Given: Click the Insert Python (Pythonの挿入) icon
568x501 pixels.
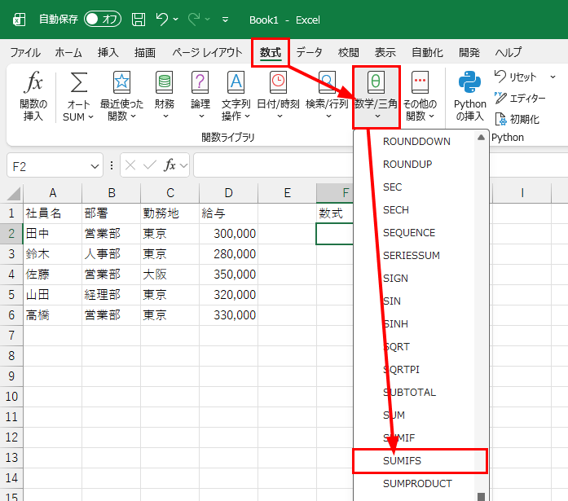Looking at the screenshot, I should coord(469,82).
